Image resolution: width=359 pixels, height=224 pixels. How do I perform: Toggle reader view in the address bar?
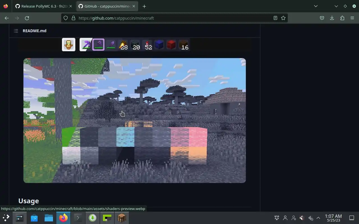pyautogui.click(x=275, y=18)
